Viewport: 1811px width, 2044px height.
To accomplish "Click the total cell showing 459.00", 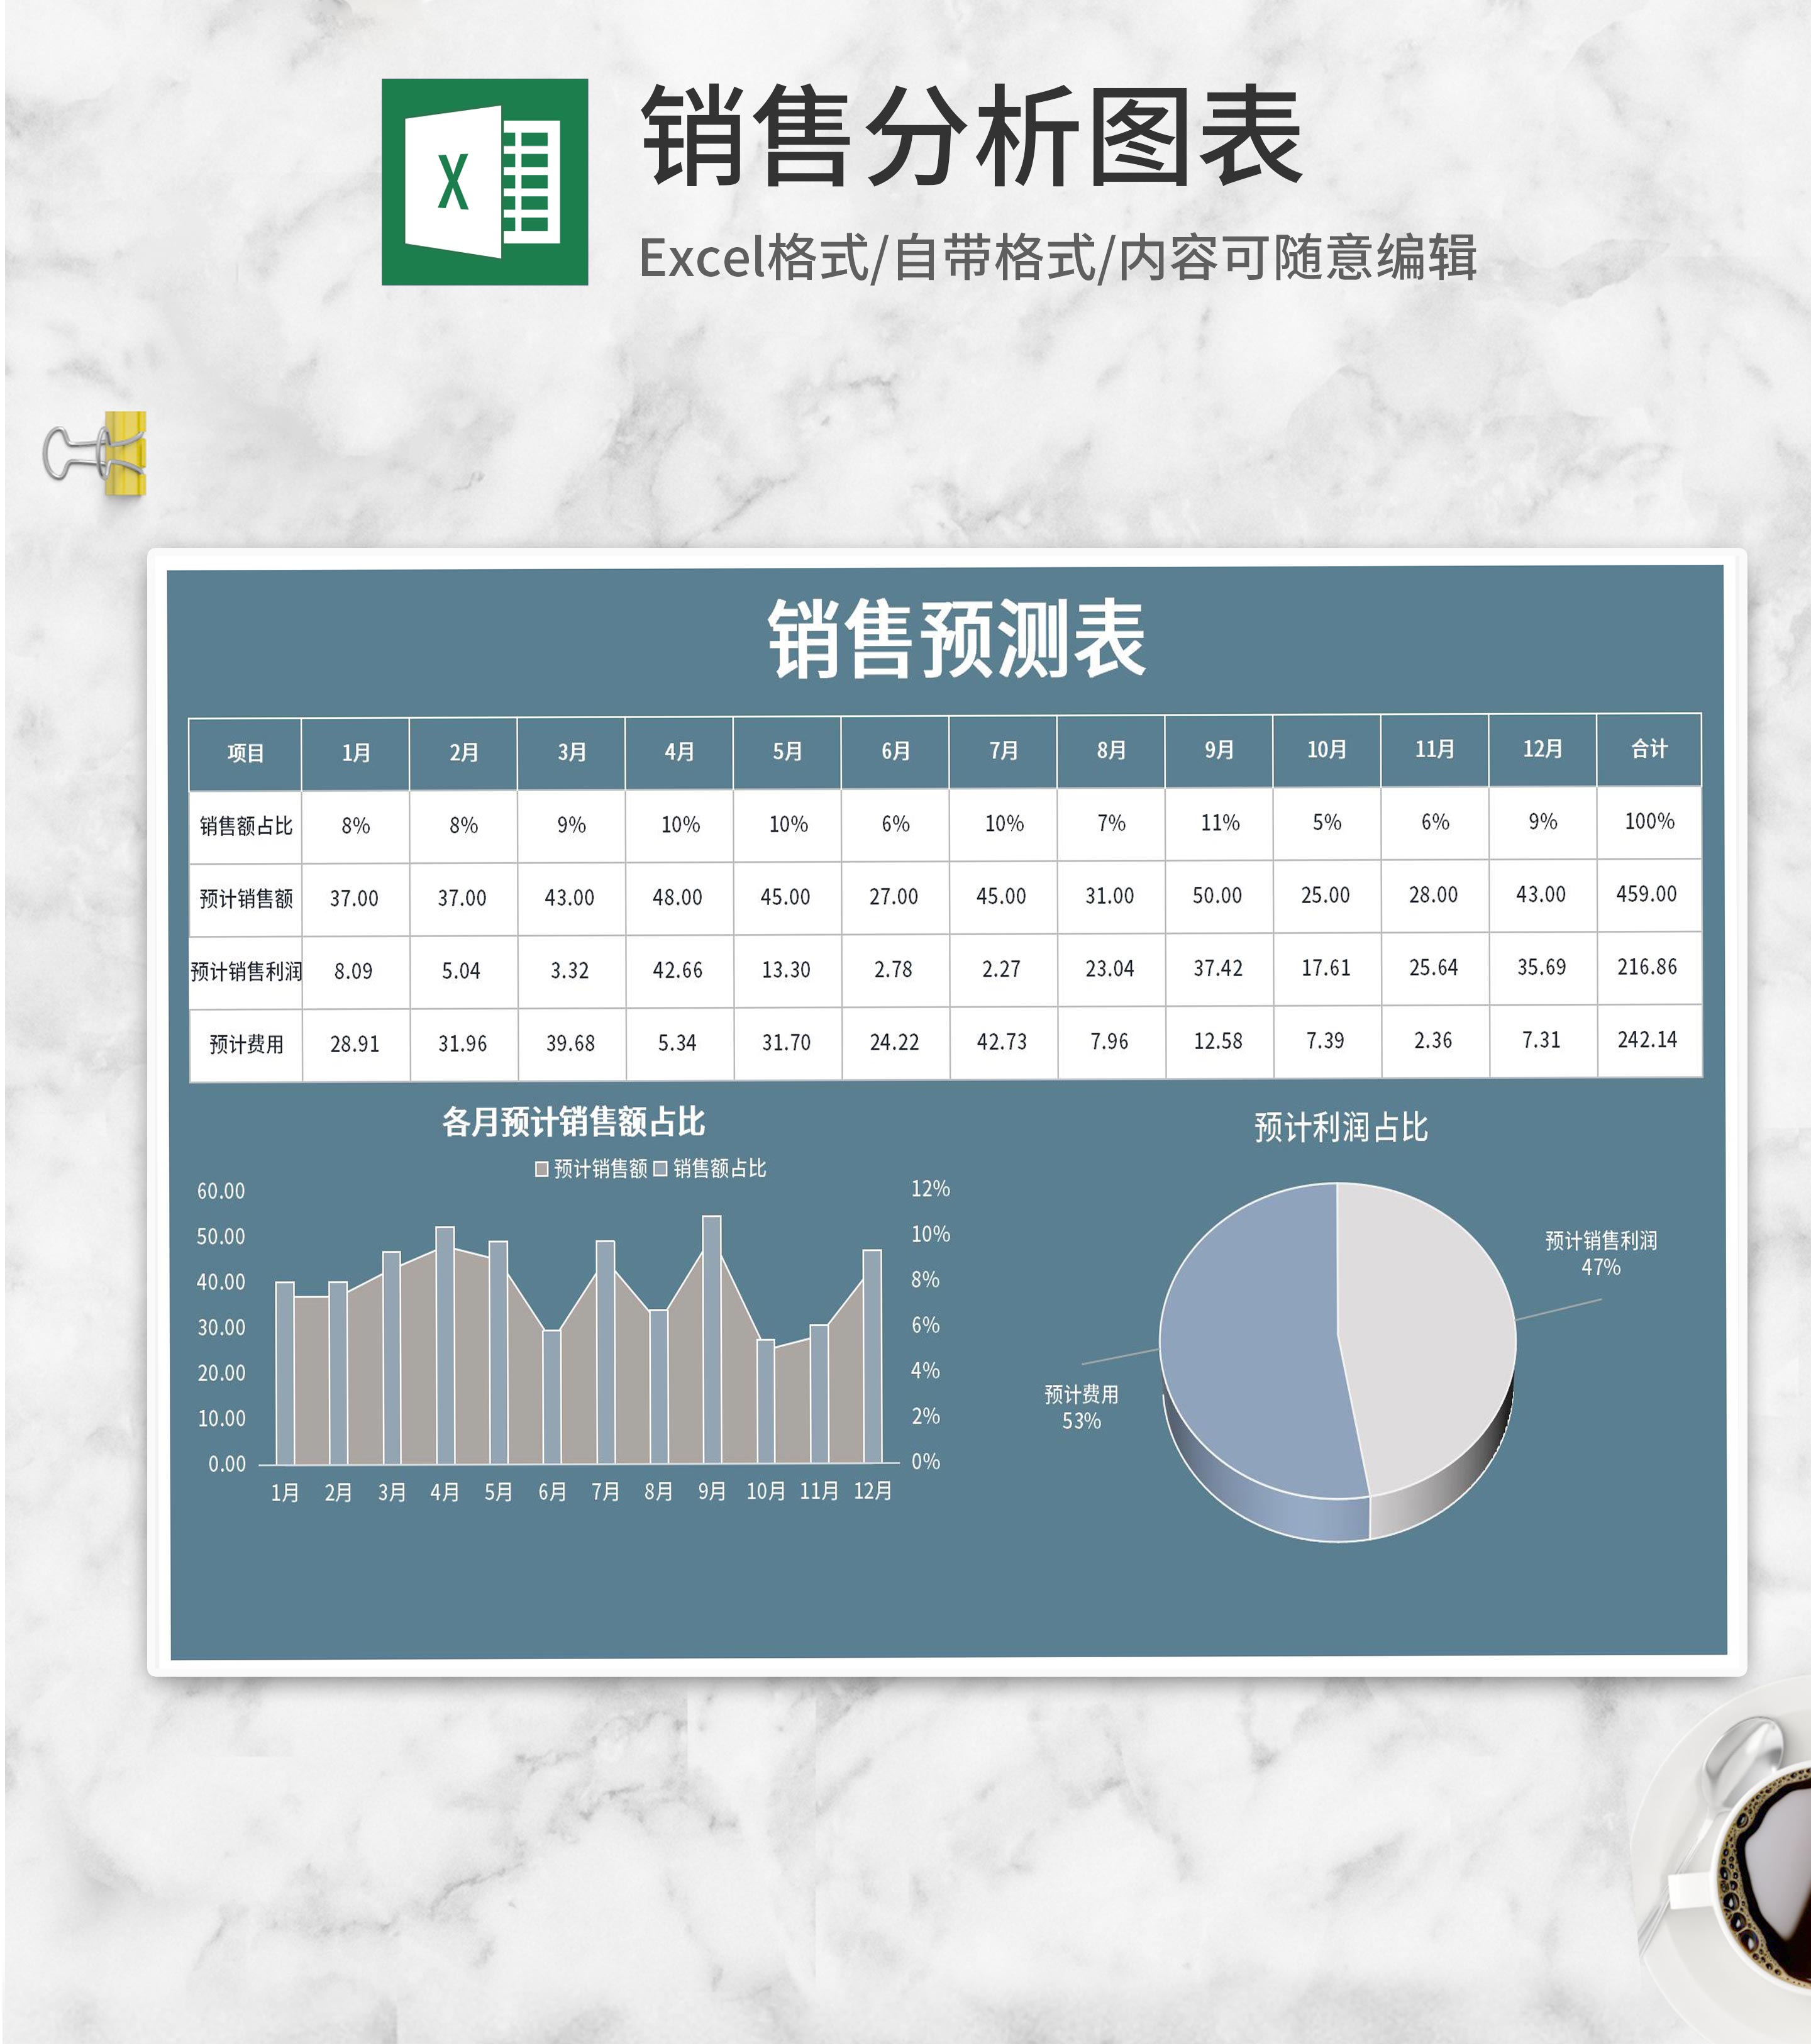I will [x=1646, y=894].
